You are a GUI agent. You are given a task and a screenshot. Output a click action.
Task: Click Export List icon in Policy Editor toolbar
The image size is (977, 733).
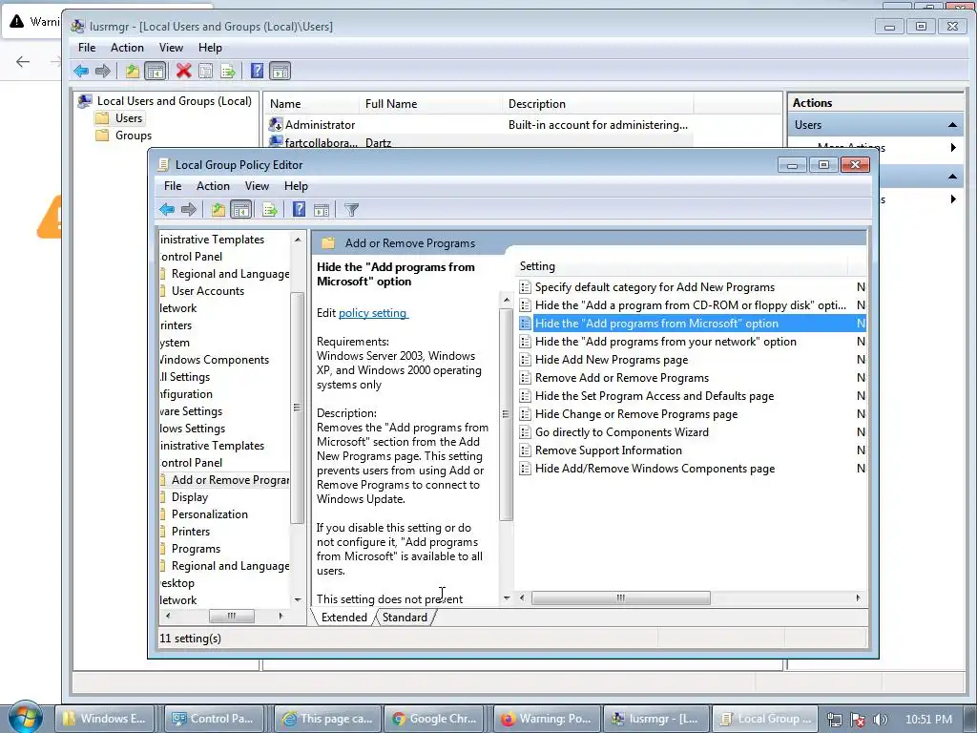coord(270,210)
